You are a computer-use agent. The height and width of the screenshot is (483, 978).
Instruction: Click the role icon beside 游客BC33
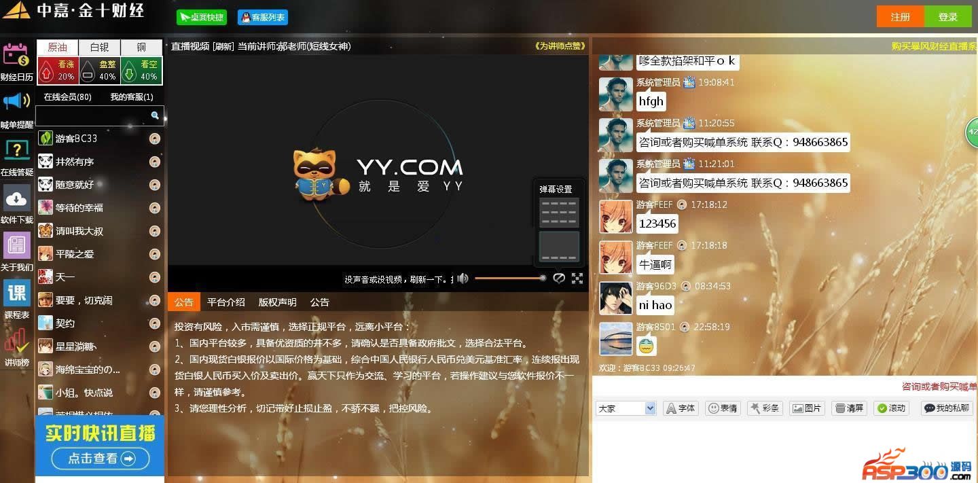(155, 139)
